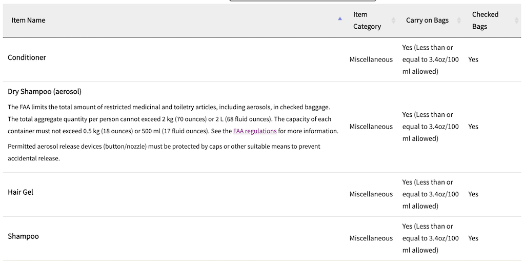Click Conditioner's carry-on allowance text
Viewport: 525px width, 266px height.
click(x=430, y=59)
